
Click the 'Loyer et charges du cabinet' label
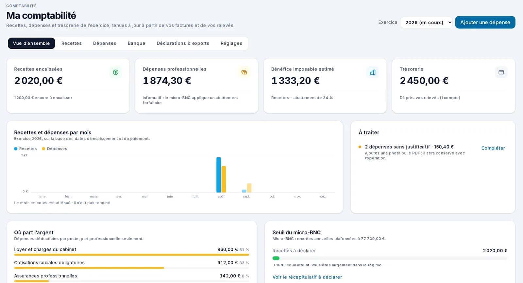[x=45, y=249]
